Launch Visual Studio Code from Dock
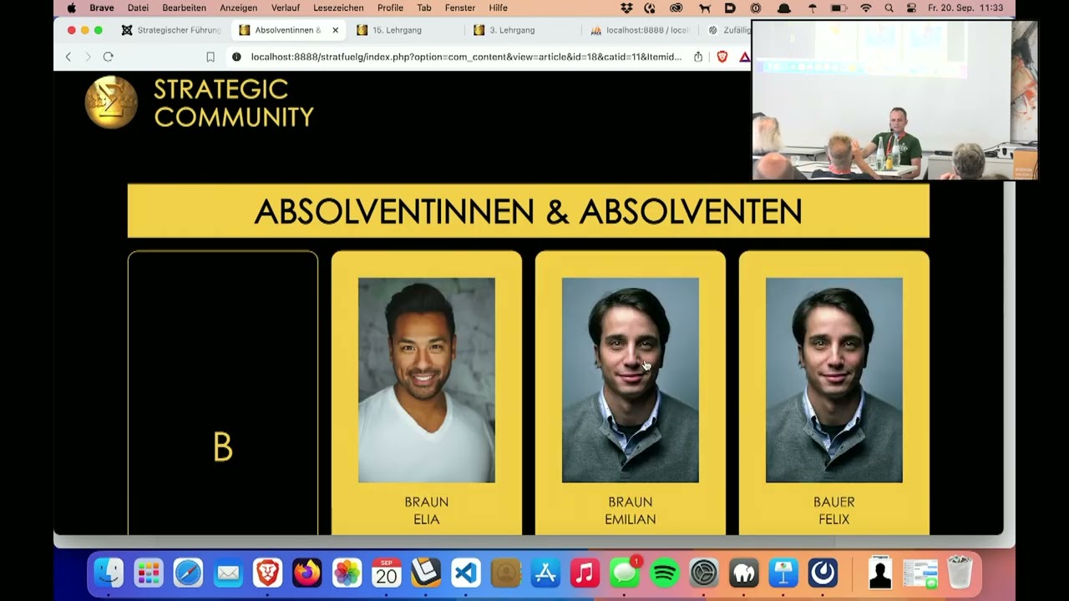Viewport: 1069px width, 601px height. click(466, 573)
